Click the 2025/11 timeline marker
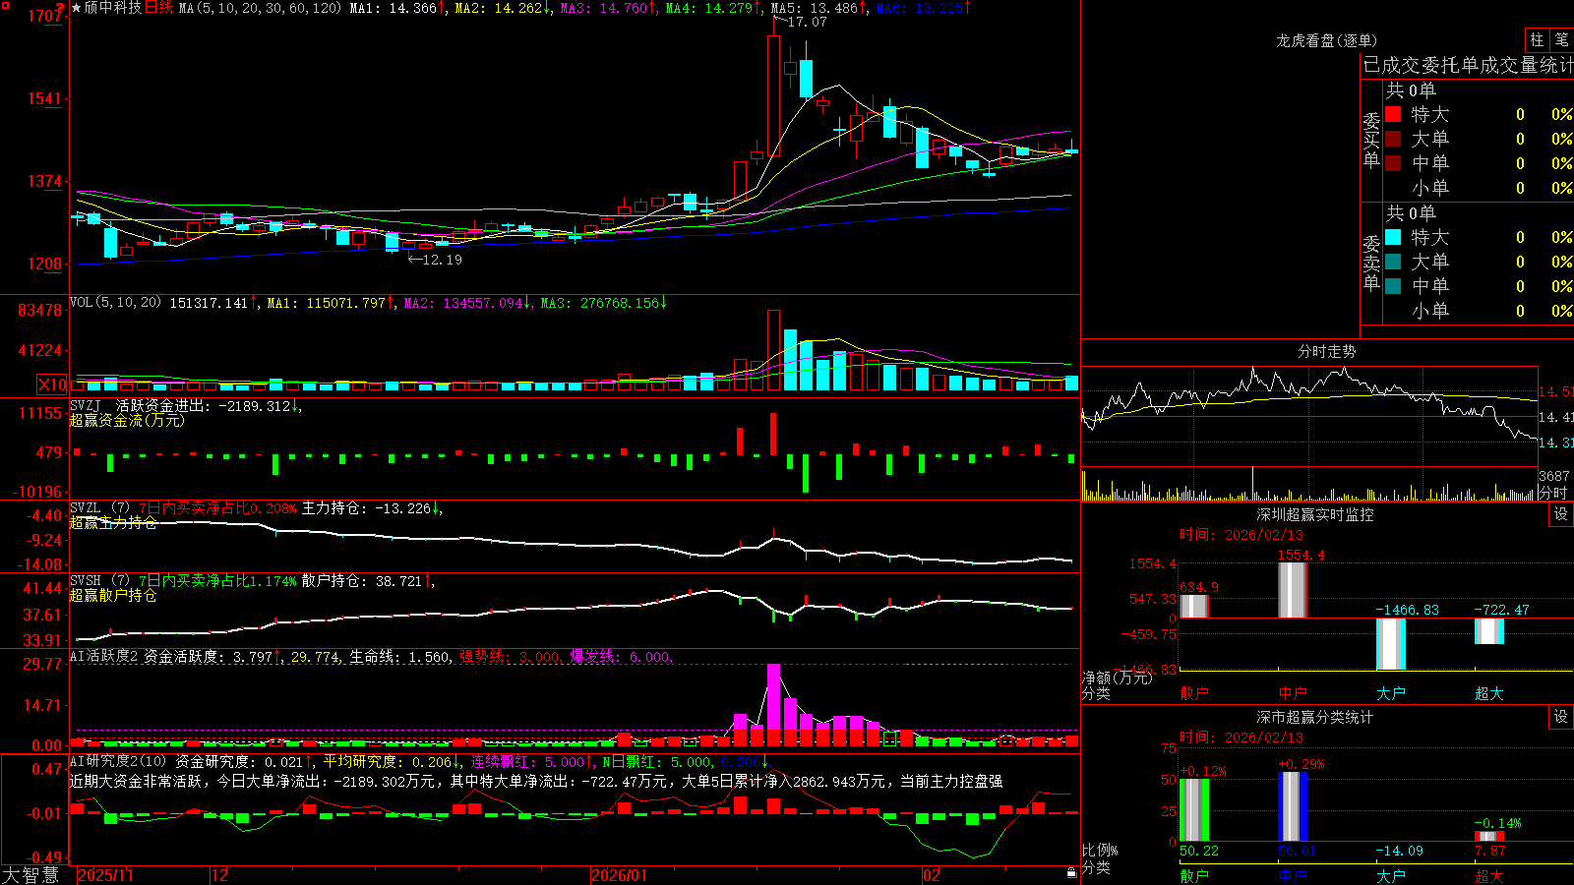Image resolution: width=1574 pixels, height=885 pixels. click(105, 875)
